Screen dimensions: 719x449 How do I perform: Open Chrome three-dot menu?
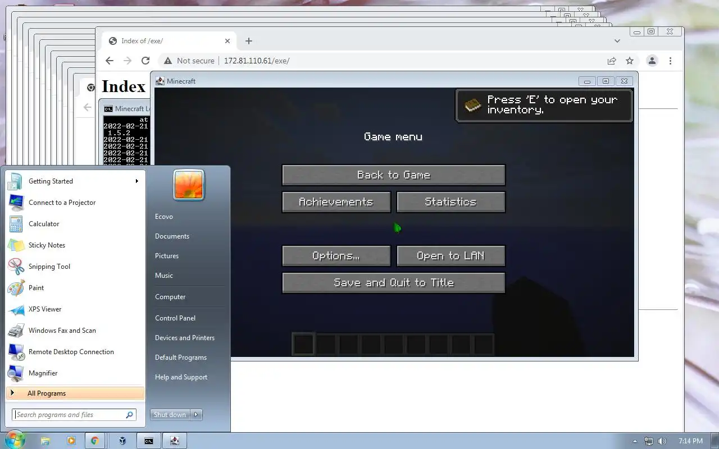670,61
